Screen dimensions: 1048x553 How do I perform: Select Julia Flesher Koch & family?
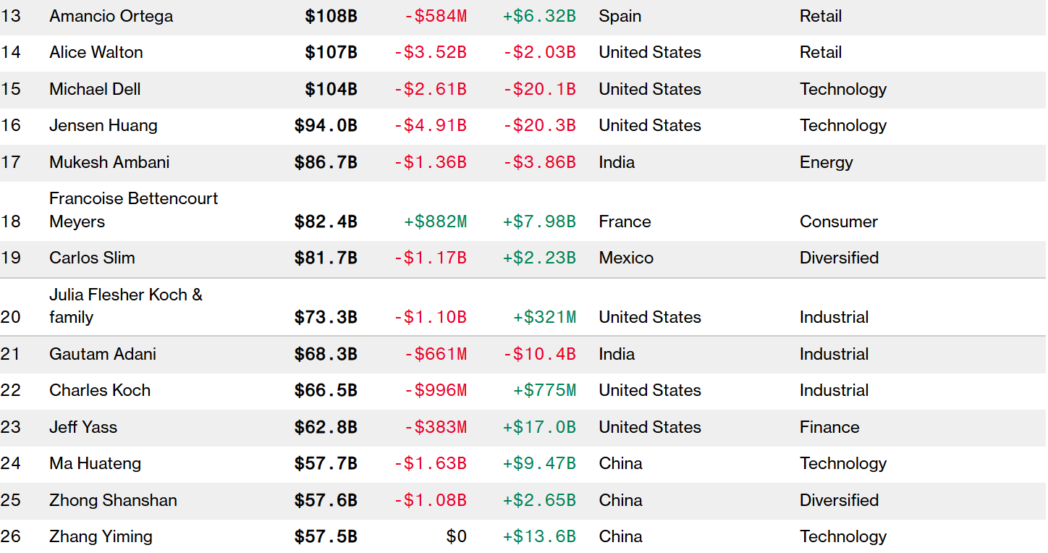[125, 305]
